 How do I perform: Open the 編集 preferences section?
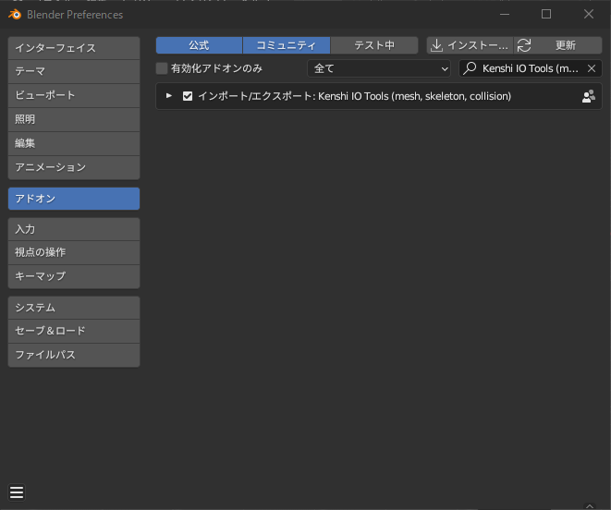coord(74,144)
